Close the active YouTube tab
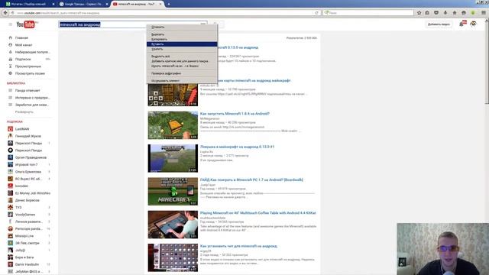Viewport: 489px width, 275px height. (160, 4)
